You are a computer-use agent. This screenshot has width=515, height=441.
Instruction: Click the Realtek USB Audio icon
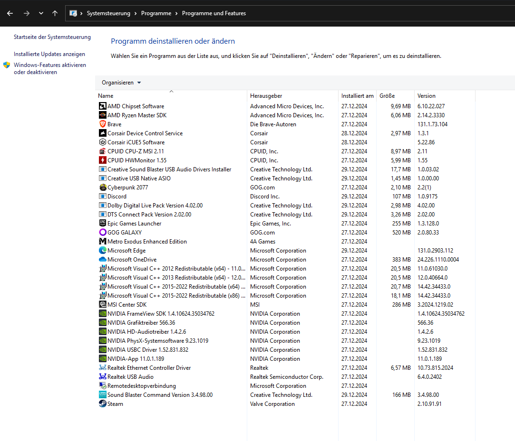[x=102, y=377]
